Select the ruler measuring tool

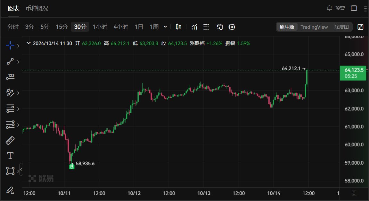[10, 140]
